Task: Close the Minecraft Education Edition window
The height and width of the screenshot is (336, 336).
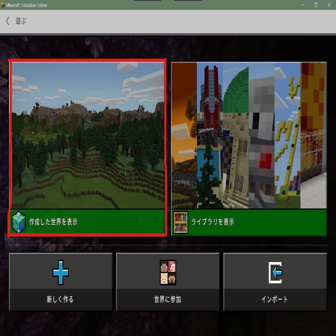Action: tap(329, 5)
